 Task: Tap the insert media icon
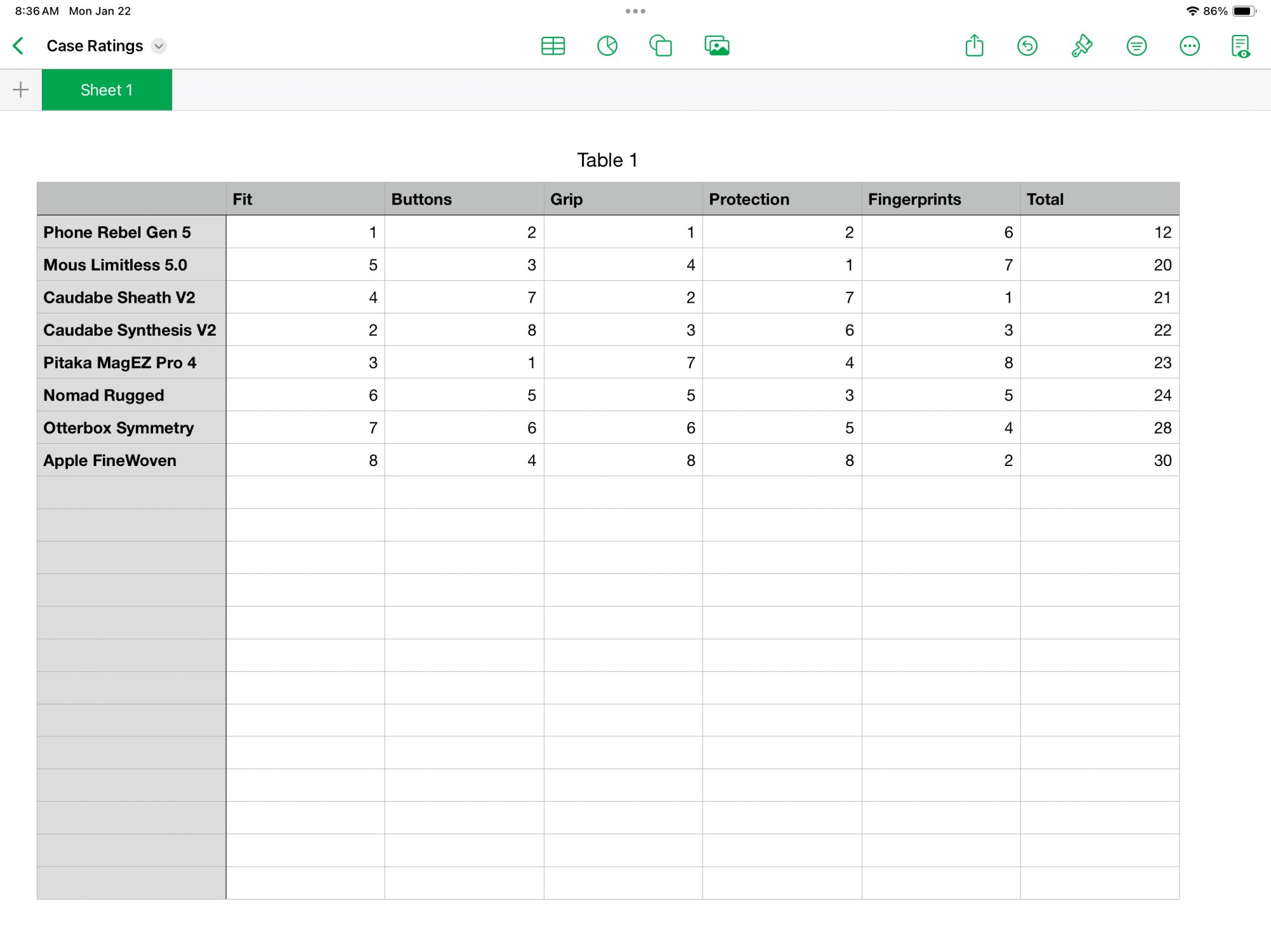[717, 46]
